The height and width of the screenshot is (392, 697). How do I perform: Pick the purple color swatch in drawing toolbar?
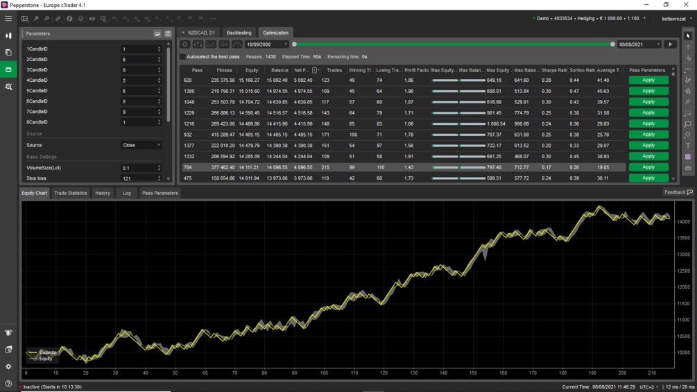688,157
